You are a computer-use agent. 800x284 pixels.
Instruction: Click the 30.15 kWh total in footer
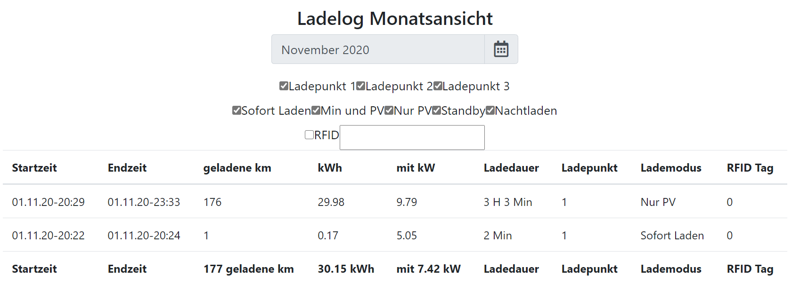click(346, 269)
